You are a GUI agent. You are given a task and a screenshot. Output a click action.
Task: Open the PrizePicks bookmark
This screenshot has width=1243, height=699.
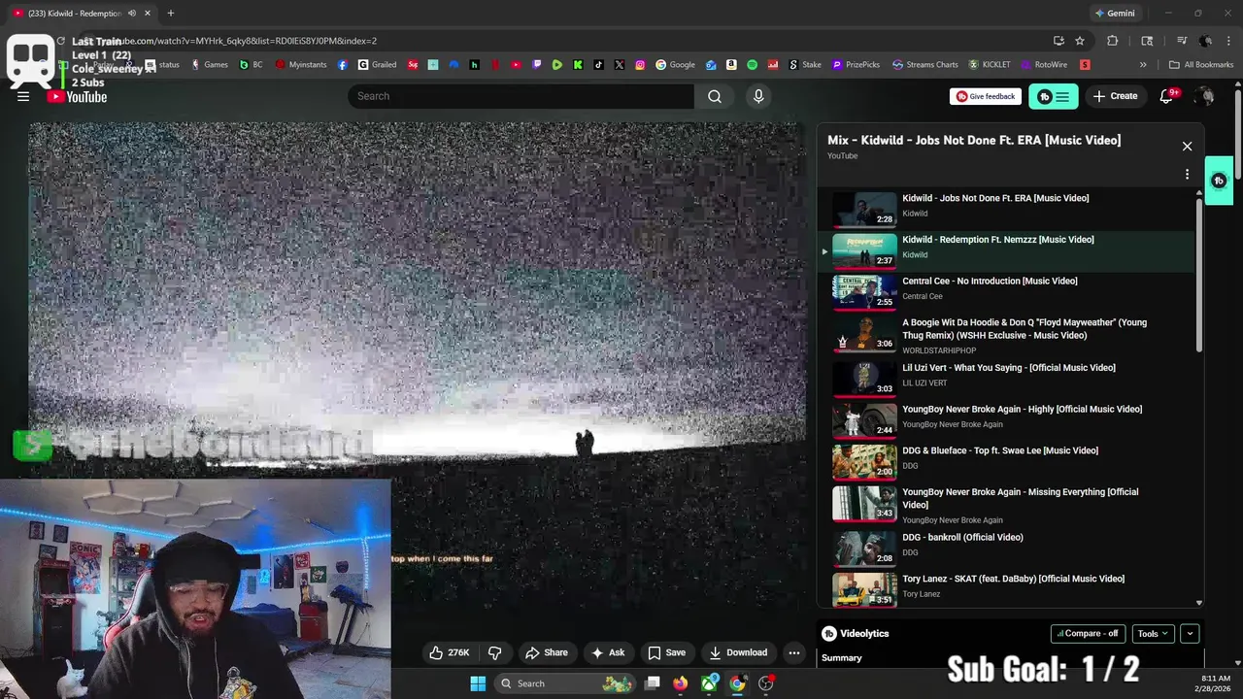coord(857,65)
